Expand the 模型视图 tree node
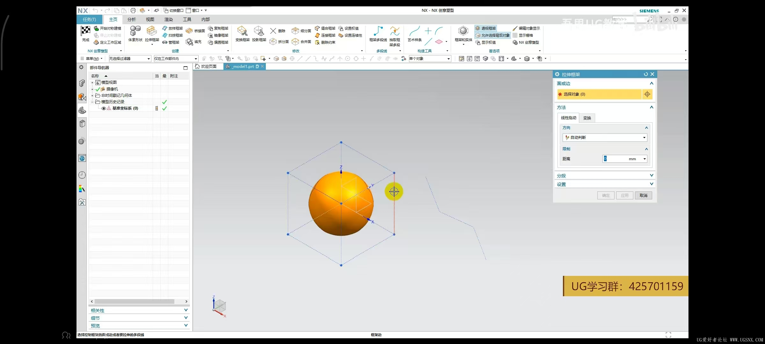 point(92,82)
